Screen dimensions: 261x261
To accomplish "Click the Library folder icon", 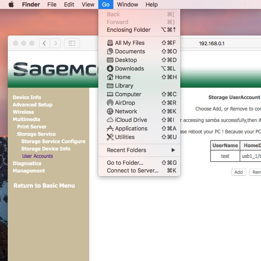I will [x=110, y=86].
